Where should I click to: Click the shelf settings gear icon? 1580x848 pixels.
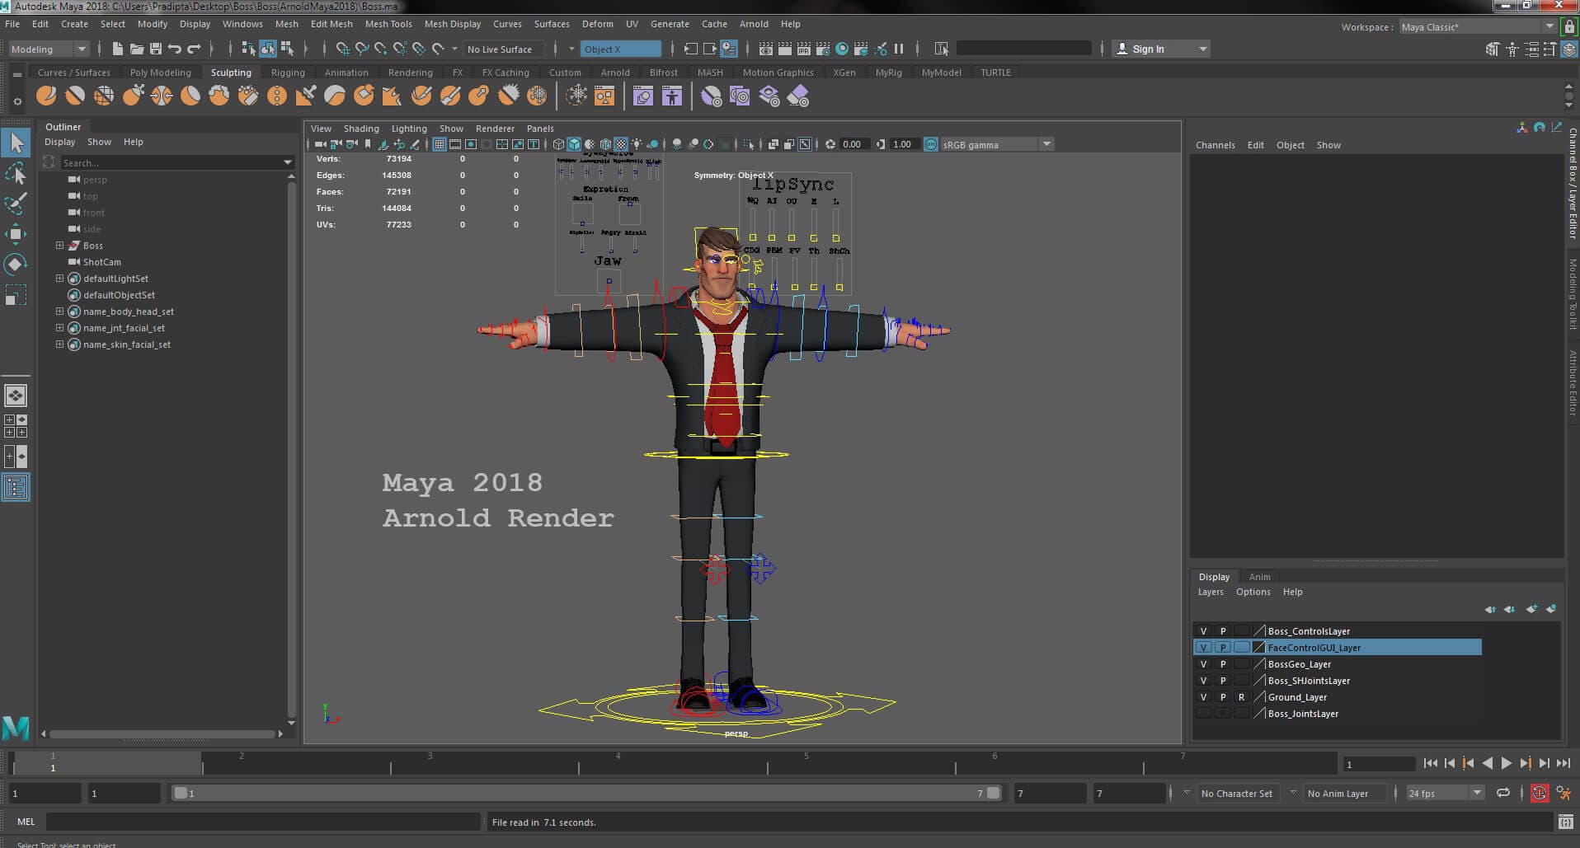[17, 101]
